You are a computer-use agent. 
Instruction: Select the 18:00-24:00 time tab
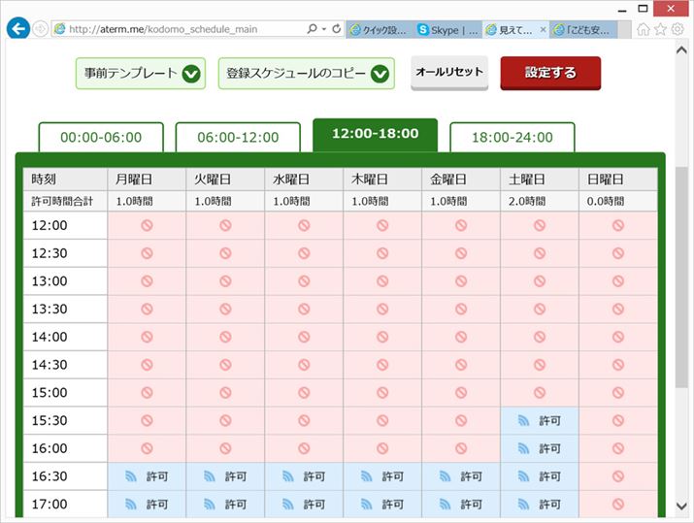(x=512, y=138)
